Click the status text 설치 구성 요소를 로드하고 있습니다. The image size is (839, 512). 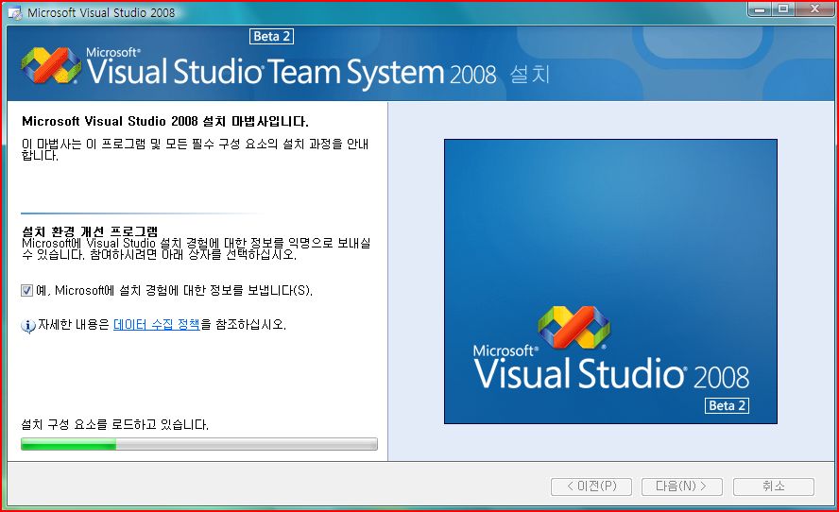click(114, 425)
